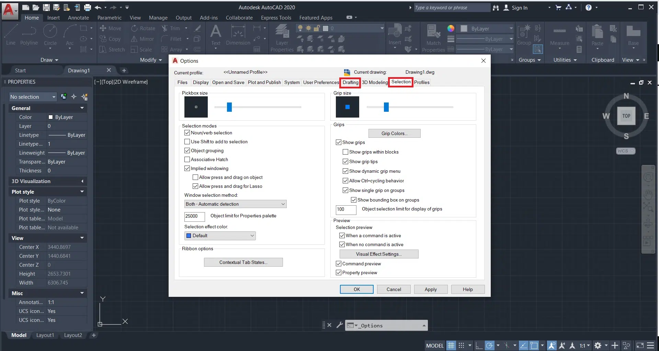The image size is (659, 351).
Task: Click the Pickbox size slider handle
Action: [x=229, y=107]
